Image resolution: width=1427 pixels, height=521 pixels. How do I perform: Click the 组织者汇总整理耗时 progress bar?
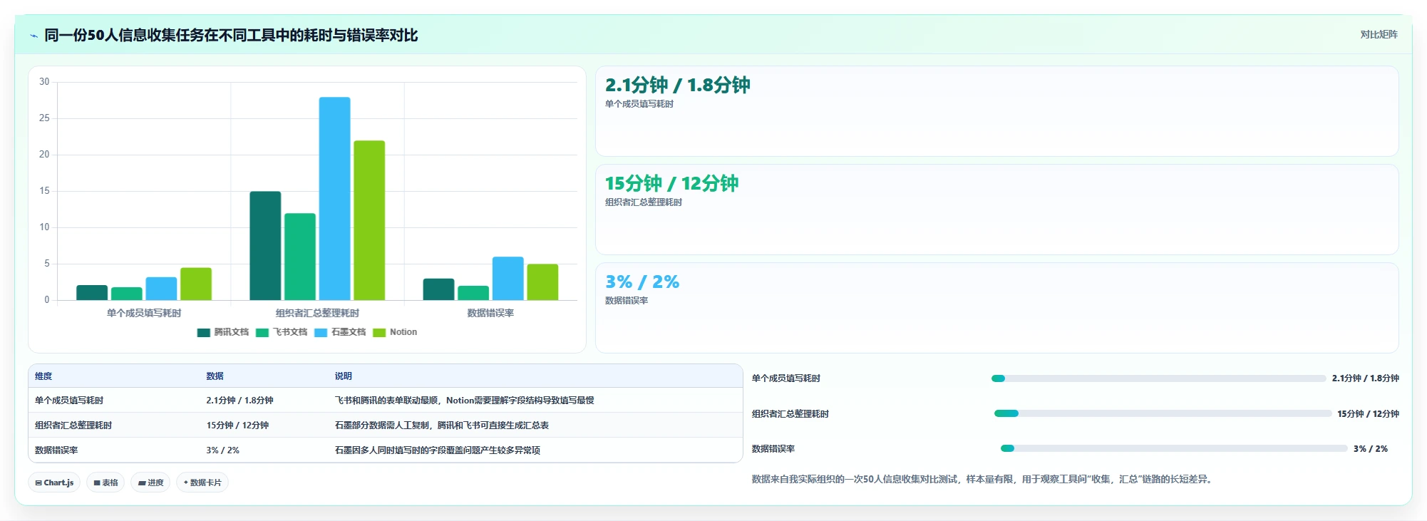coord(1163,413)
